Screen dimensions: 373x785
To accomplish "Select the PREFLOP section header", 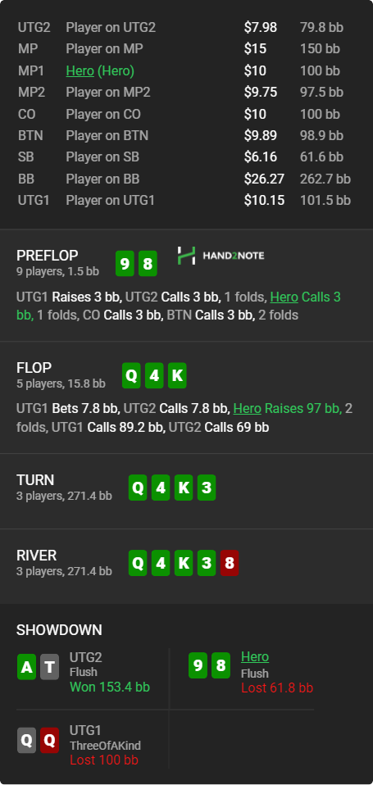I will pos(48,256).
